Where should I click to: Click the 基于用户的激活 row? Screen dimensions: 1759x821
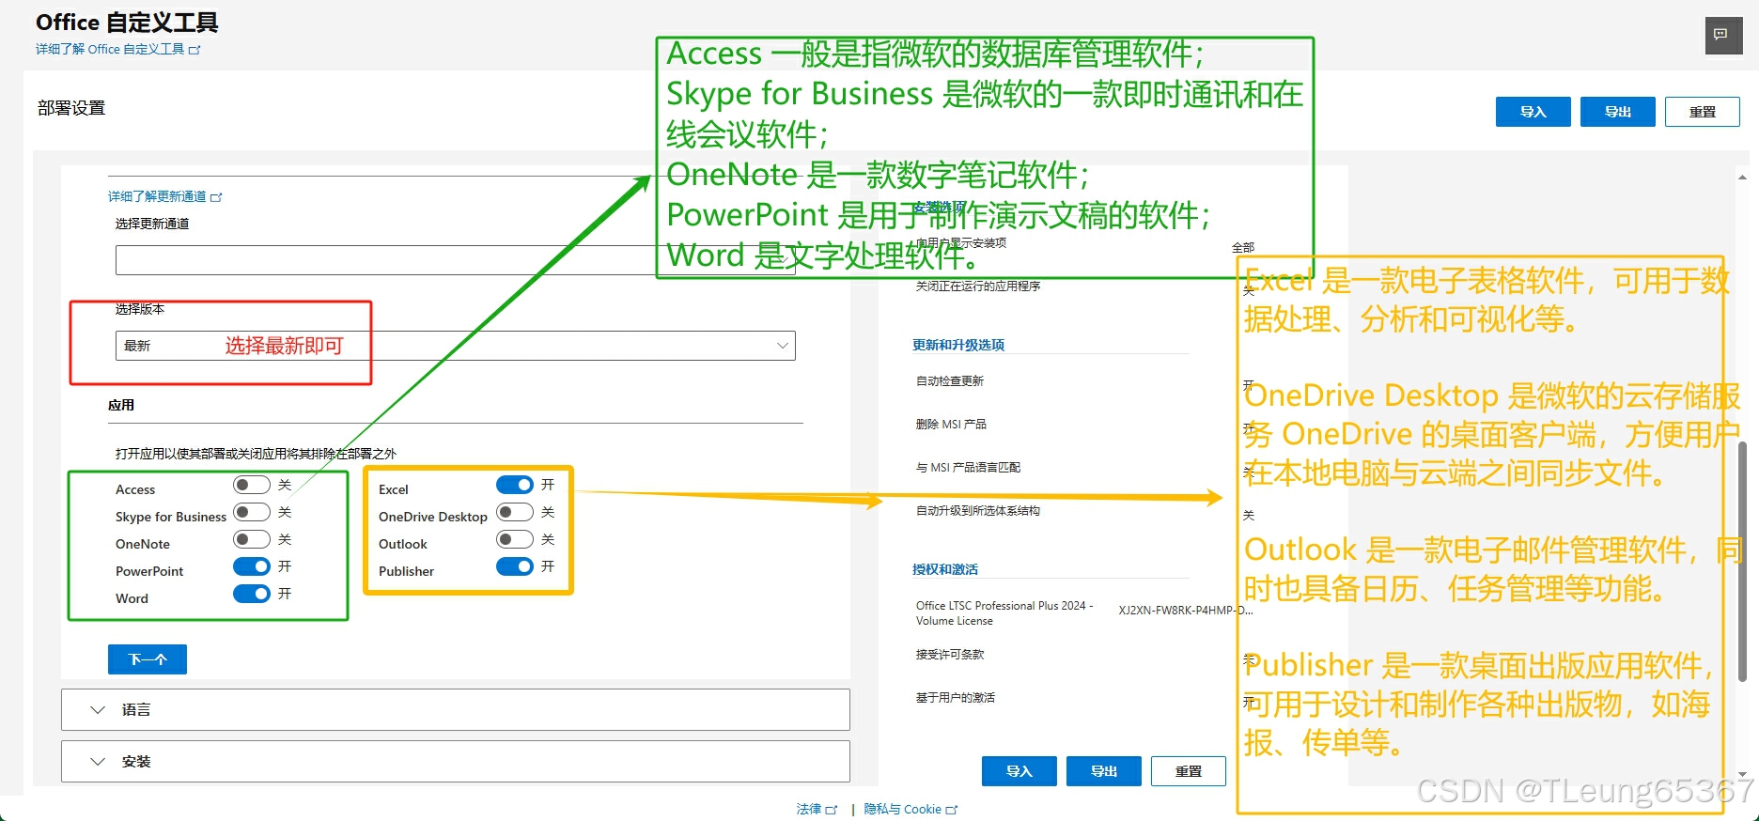[x=956, y=697]
